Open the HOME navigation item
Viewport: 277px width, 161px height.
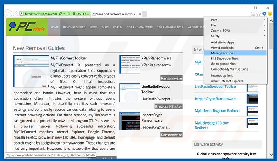(x=54, y=27)
